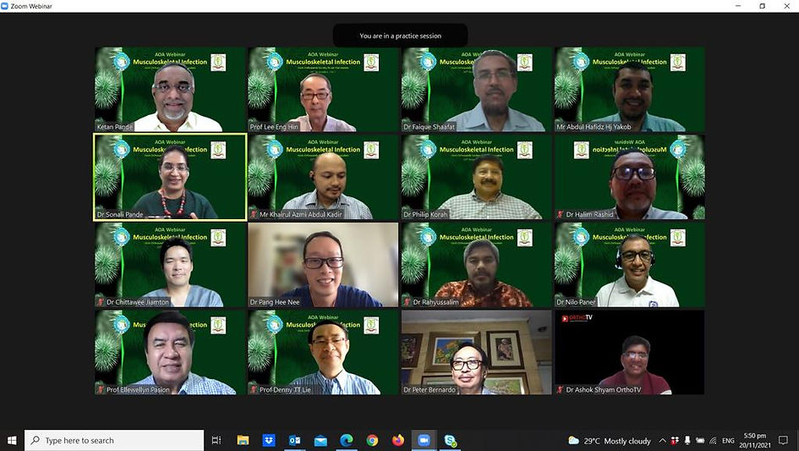Open the clock showing 5:50 pm
The height and width of the screenshot is (451, 799).
pyautogui.click(x=755, y=441)
